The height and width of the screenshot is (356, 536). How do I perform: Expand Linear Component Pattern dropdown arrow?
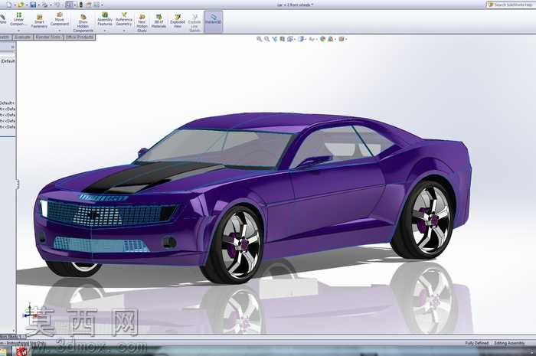click(x=18, y=31)
